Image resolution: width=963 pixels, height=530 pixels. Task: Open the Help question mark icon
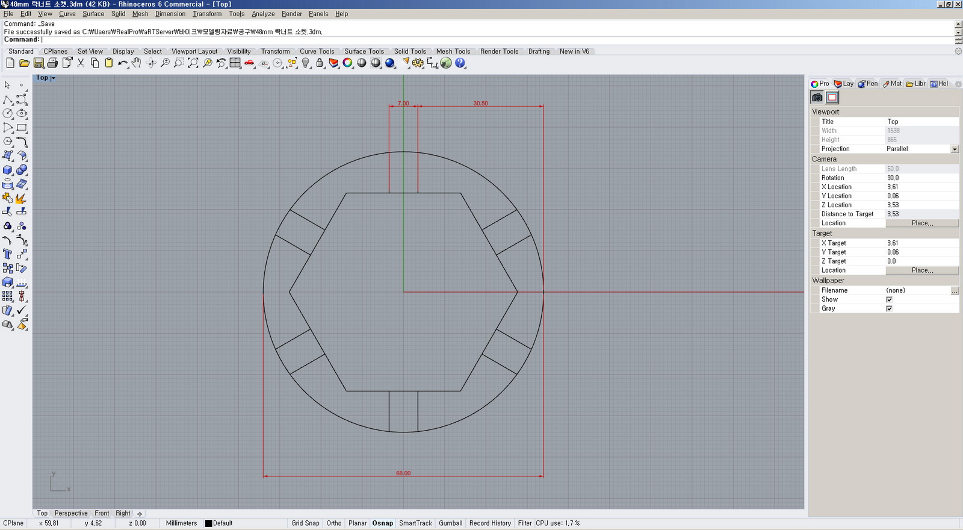460,63
